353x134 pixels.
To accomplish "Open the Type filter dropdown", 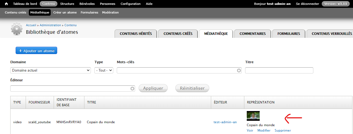I will [x=104, y=70].
